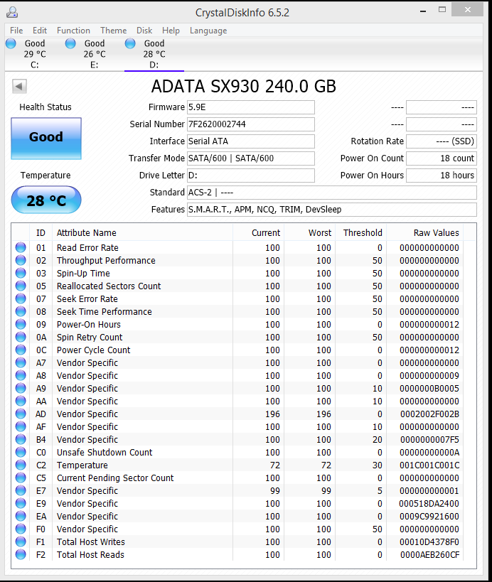
Task: Click the Features field
Action: tap(331, 210)
